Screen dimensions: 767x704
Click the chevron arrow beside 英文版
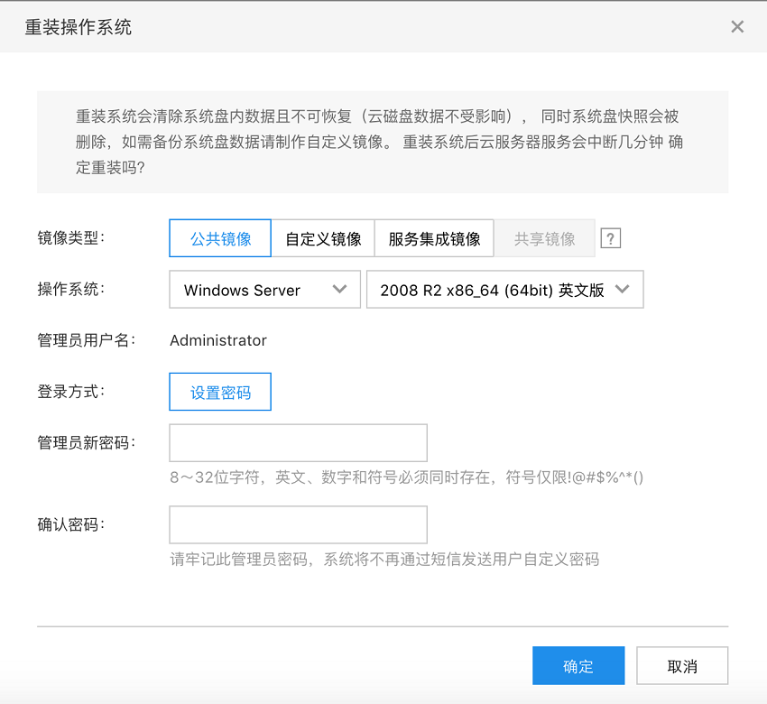[622, 290]
